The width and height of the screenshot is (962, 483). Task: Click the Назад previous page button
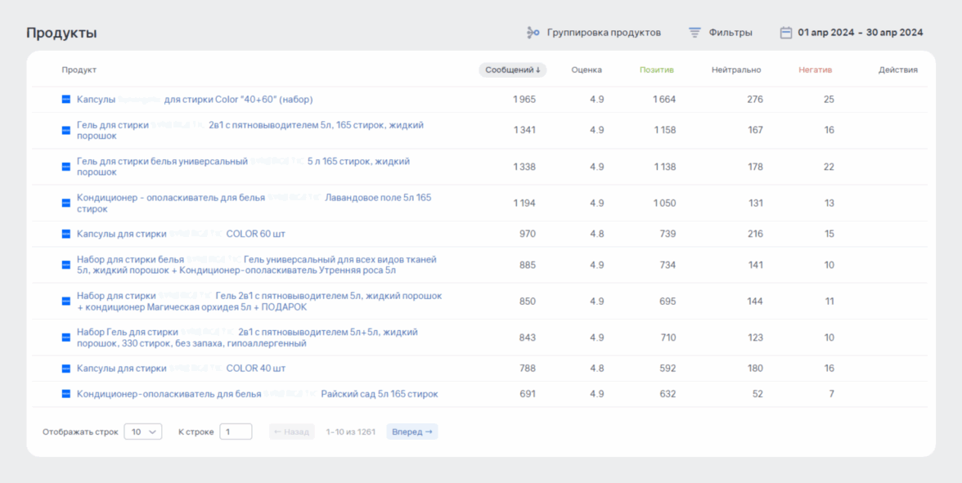291,432
